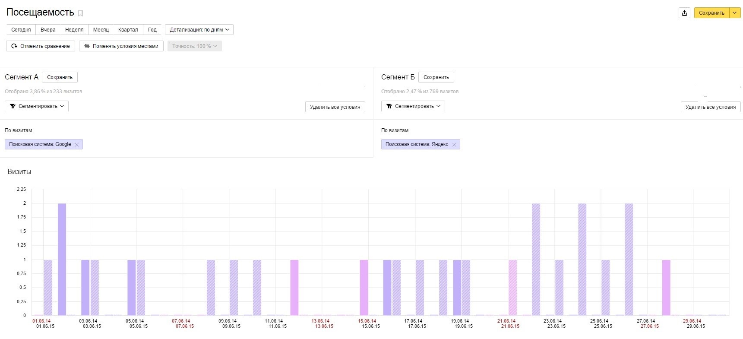Click the yellow Сохранить button
Screen dimensions: 743x339
coord(711,13)
